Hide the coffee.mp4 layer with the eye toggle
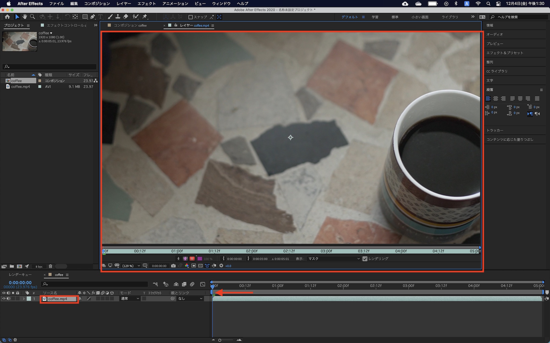 click(x=4, y=299)
